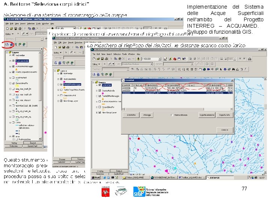Click first custom AQUAMED tool in front window

pos(94,74)
